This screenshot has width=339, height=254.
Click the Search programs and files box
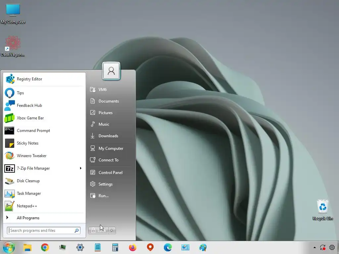coord(44,231)
